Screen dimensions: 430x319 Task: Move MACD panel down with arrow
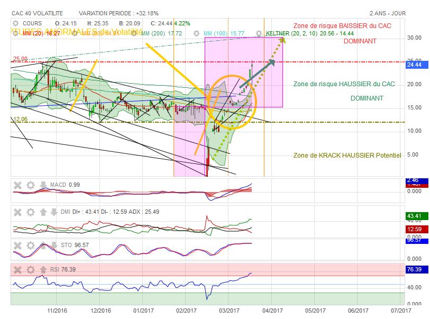coord(43,185)
